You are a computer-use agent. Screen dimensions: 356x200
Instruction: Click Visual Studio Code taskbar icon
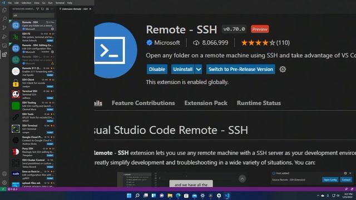coord(227,196)
